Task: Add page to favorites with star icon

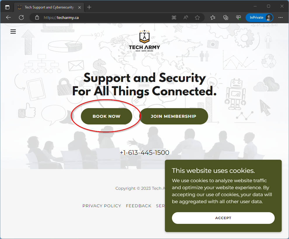Action: click(x=197, y=17)
